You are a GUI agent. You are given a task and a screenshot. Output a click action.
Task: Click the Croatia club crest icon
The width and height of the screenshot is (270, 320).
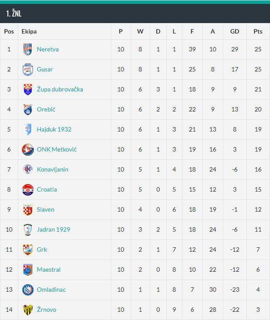pos(27,189)
